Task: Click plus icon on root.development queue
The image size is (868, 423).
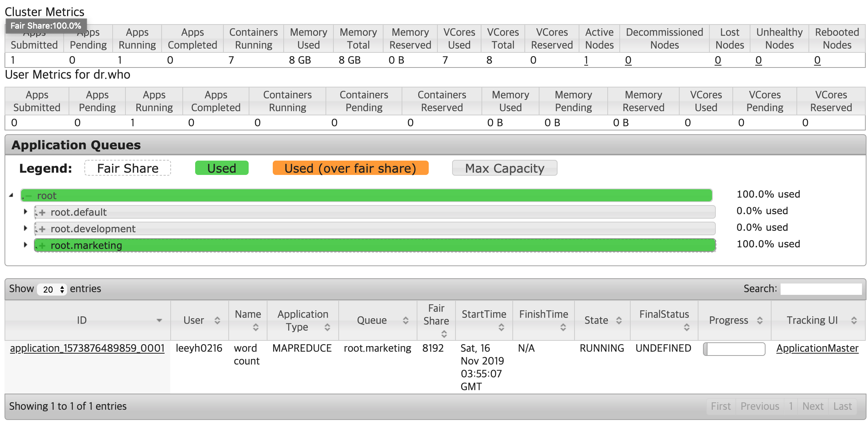Action: coord(42,229)
